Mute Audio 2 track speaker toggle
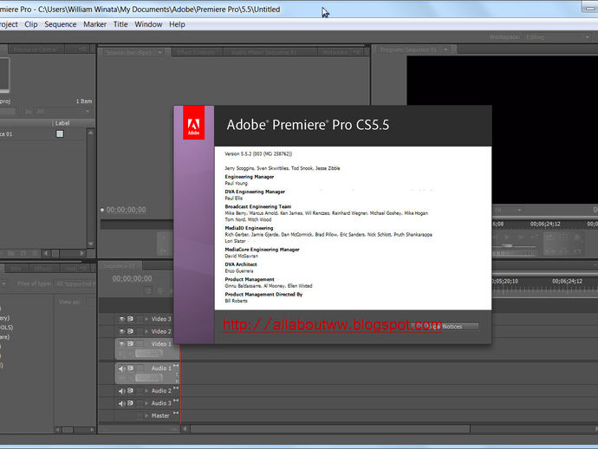The width and height of the screenshot is (598, 449). coord(121,391)
